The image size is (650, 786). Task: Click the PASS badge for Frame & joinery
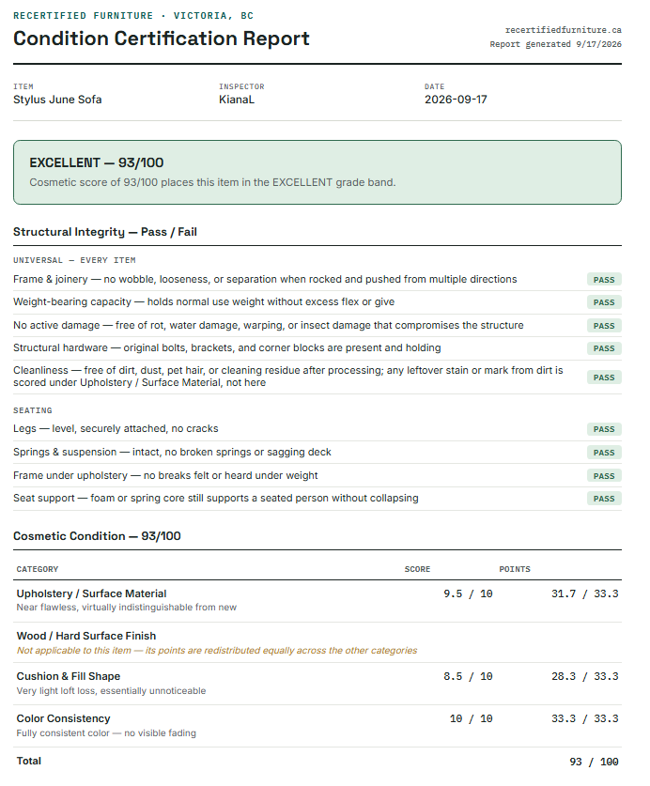click(604, 280)
